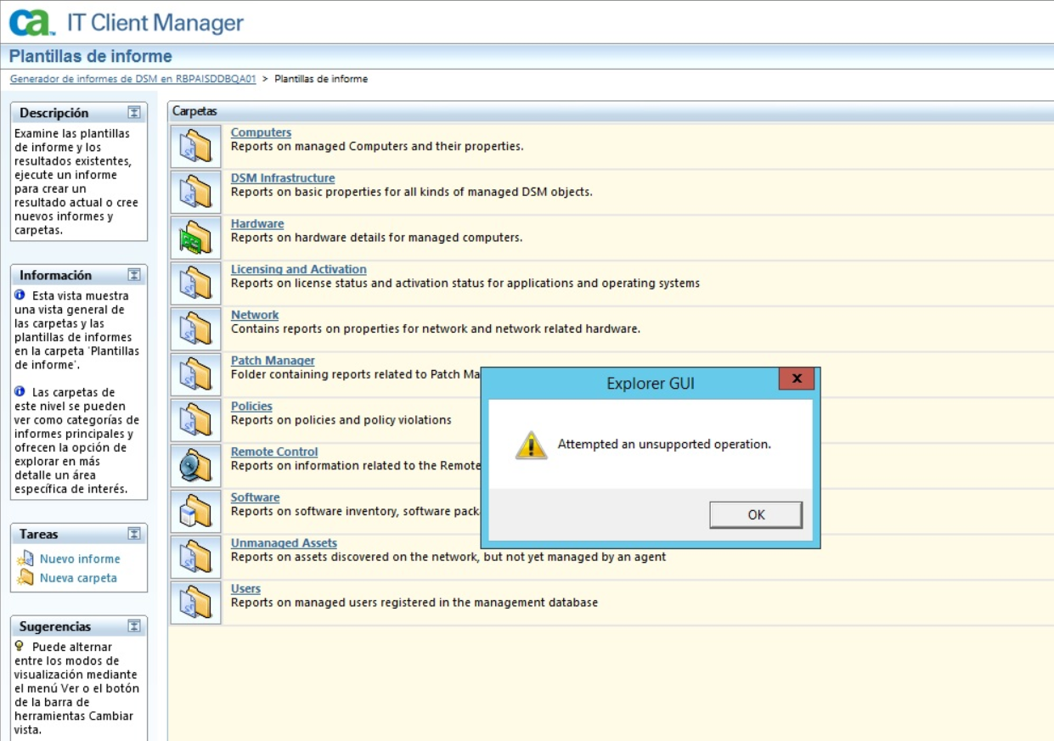Collapse the Tareas panel
Image resolution: width=1054 pixels, height=741 pixels.
pos(136,534)
